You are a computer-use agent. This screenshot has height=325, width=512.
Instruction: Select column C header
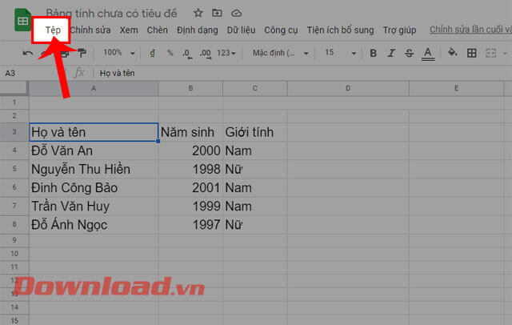pyautogui.click(x=254, y=88)
